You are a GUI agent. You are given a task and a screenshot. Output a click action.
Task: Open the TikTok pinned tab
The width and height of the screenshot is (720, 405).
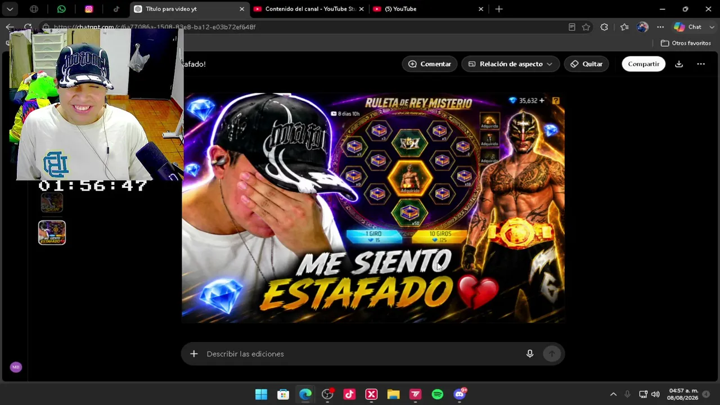tap(116, 9)
